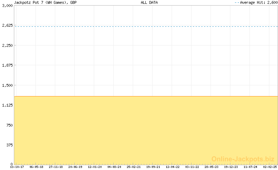Select the 02-02-25 date label
This screenshot has width=278, height=170.
coord(270,167)
